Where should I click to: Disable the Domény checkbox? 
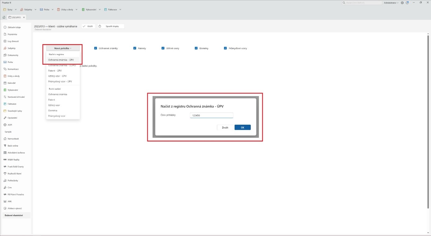pyautogui.click(x=196, y=48)
